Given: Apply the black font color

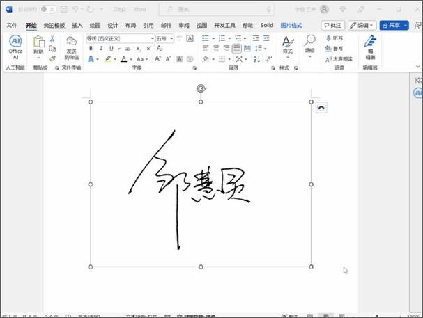Looking at the screenshot, I should (x=124, y=59).
